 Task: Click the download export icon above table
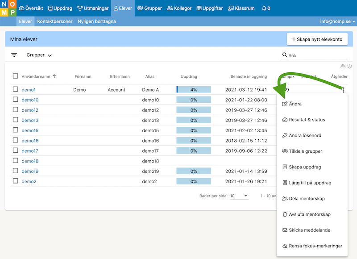[x=343, y=66]
